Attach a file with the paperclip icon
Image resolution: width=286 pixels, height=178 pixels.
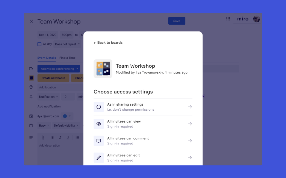43,137
